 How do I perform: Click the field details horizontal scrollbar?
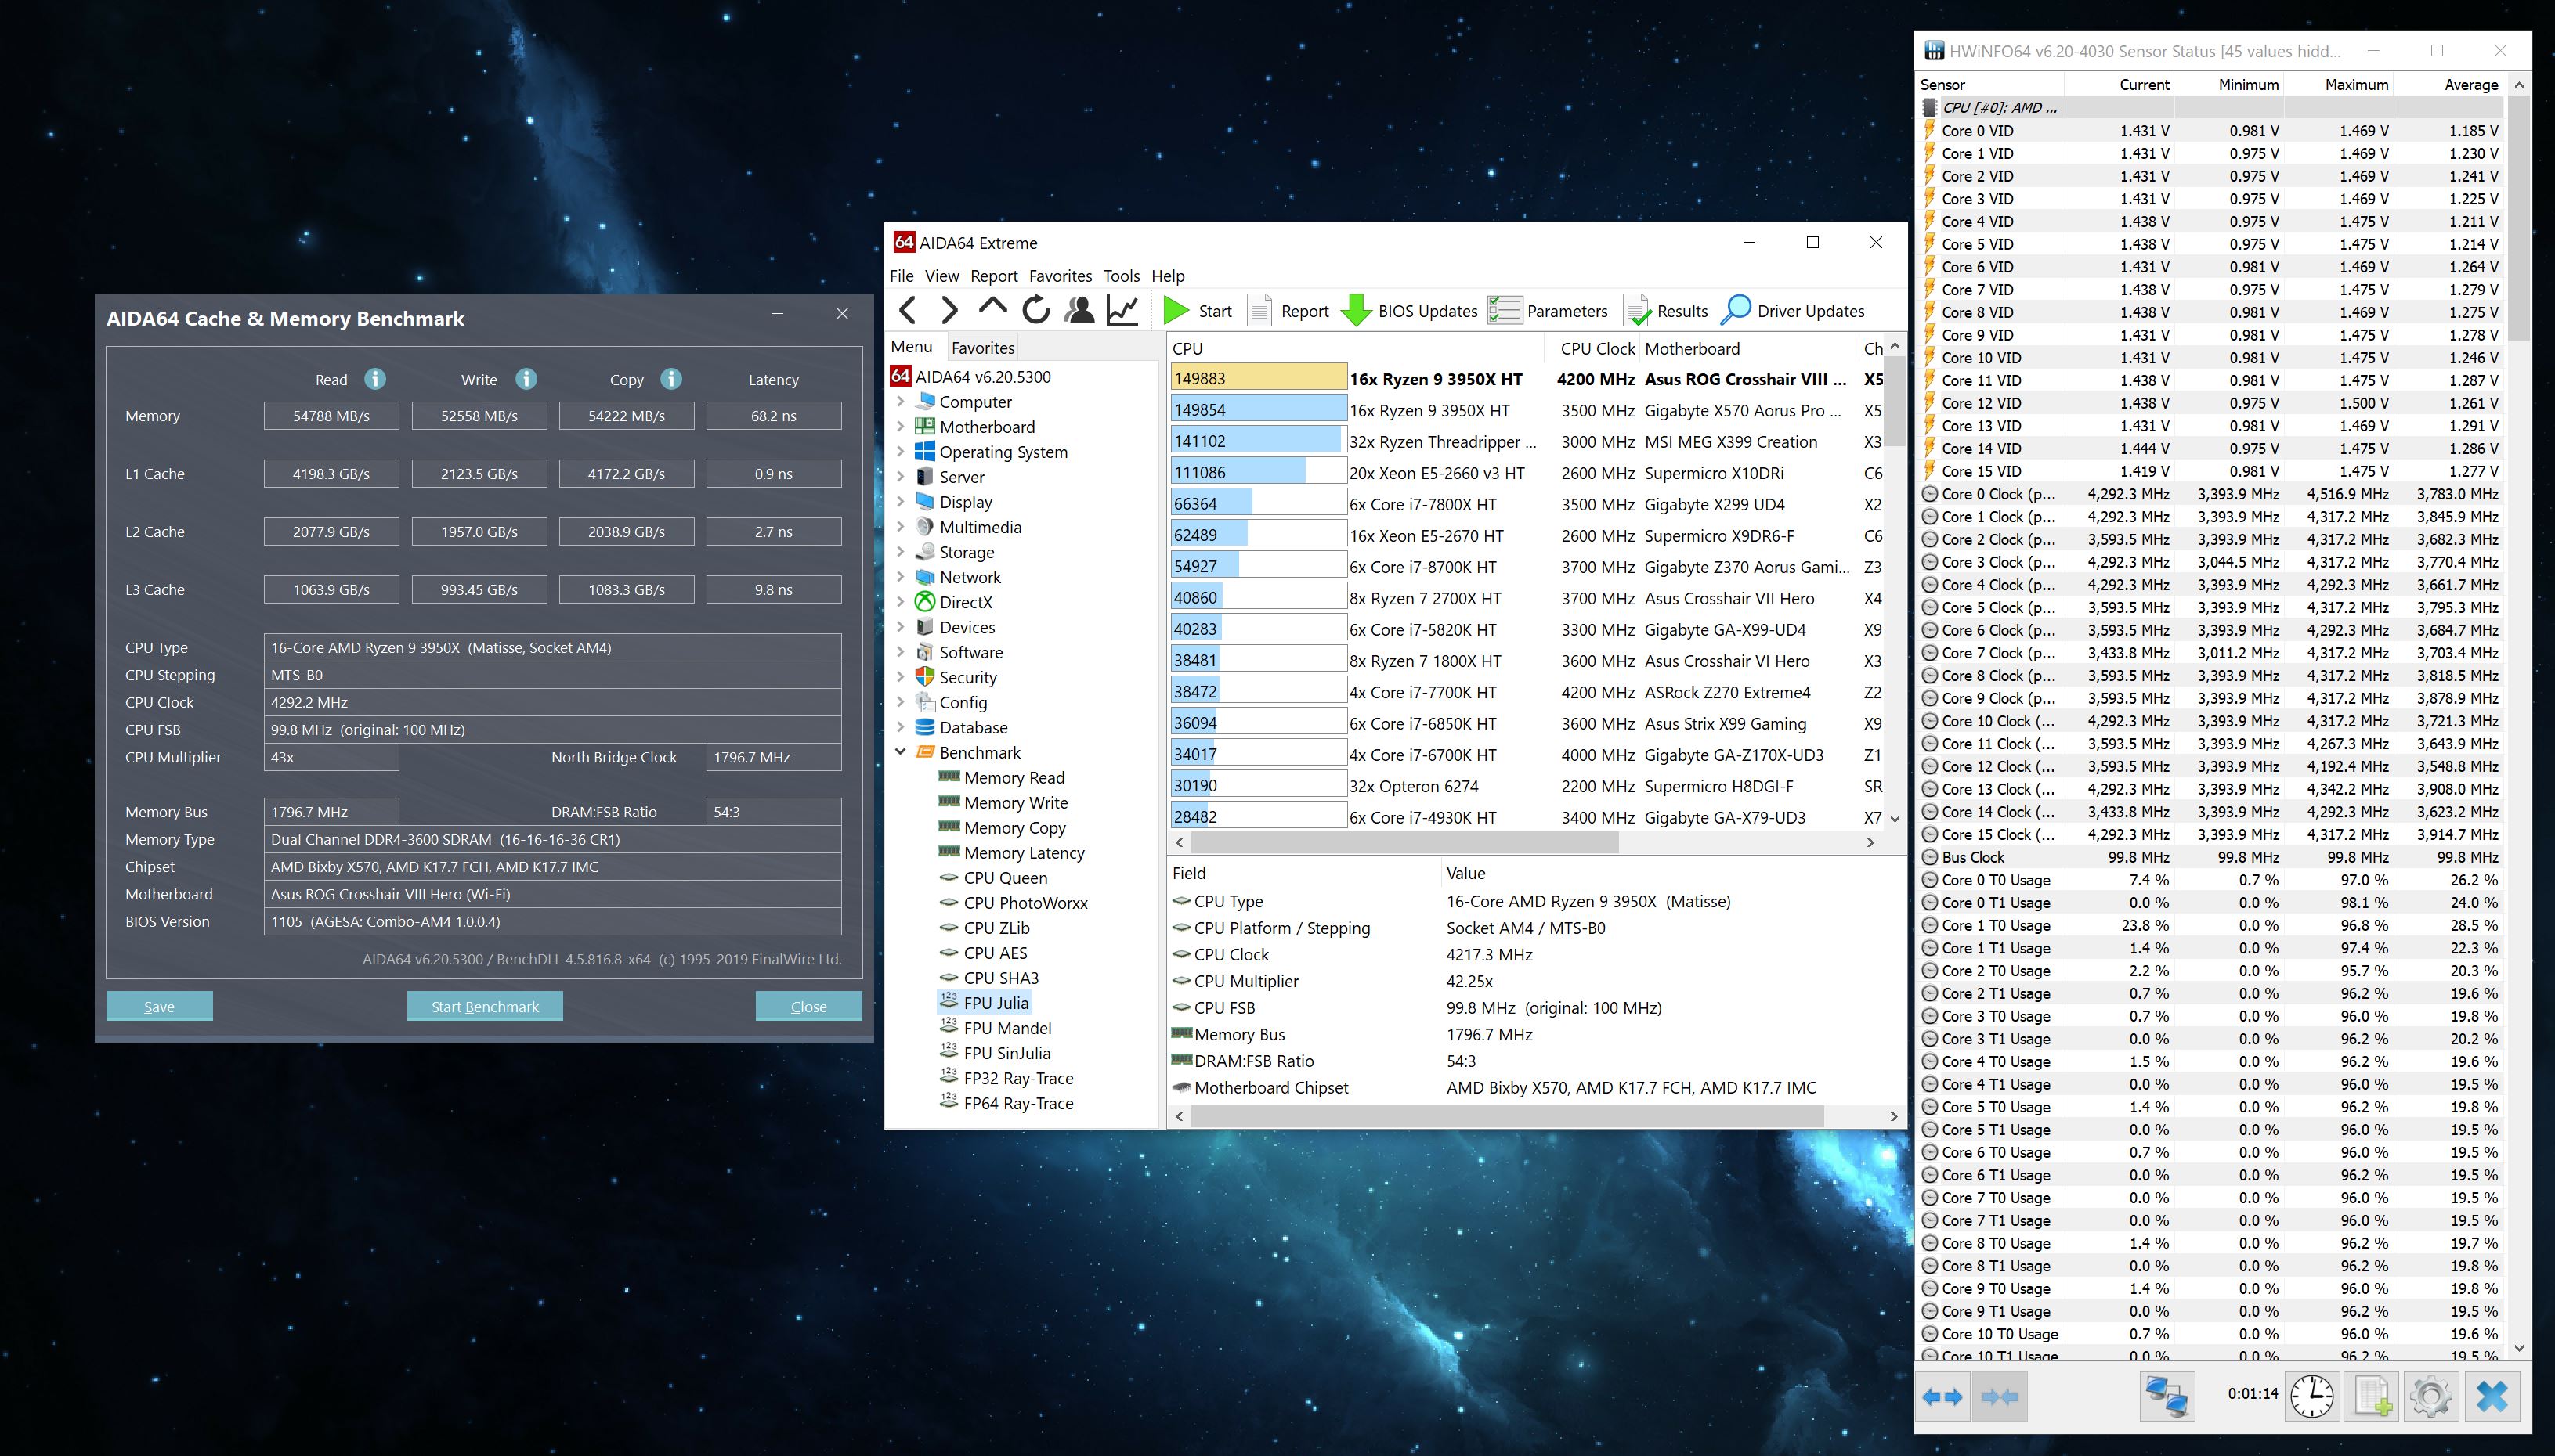coord(1506,1116)
